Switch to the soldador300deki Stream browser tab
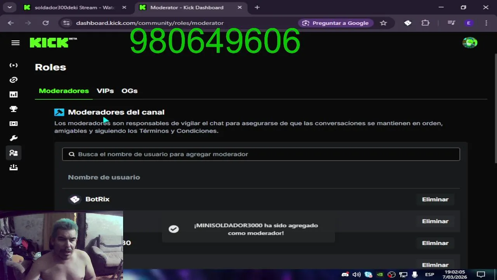 click(75, 7)
